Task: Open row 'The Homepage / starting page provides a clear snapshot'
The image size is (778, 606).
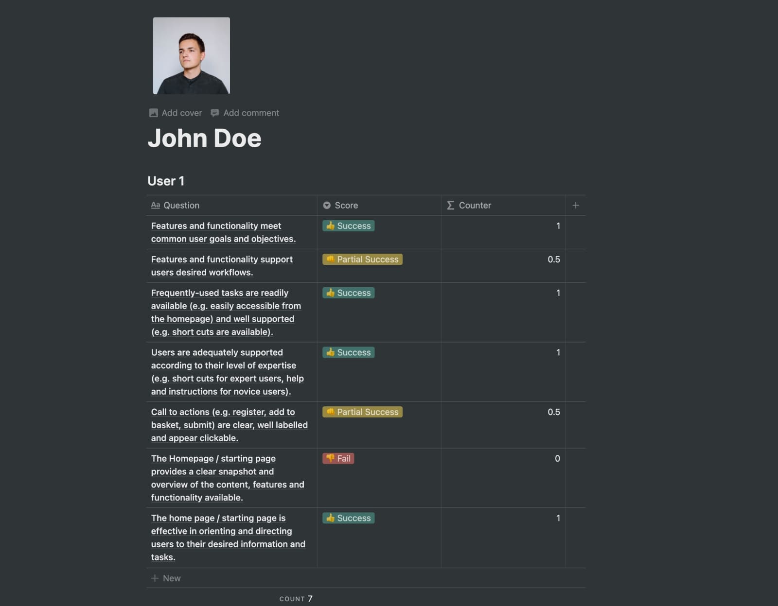Action: click(x=228, y=478)
